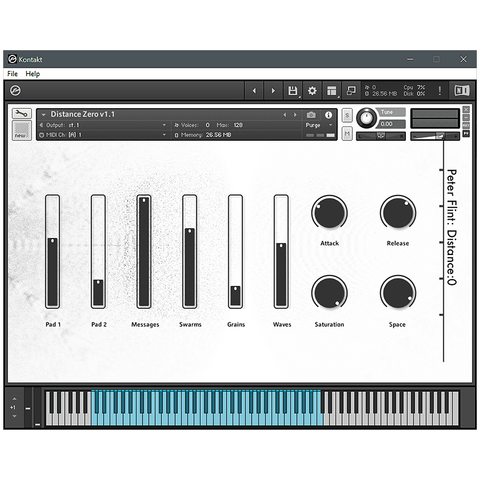Click the Output icon in instrument header

point(42,125)
